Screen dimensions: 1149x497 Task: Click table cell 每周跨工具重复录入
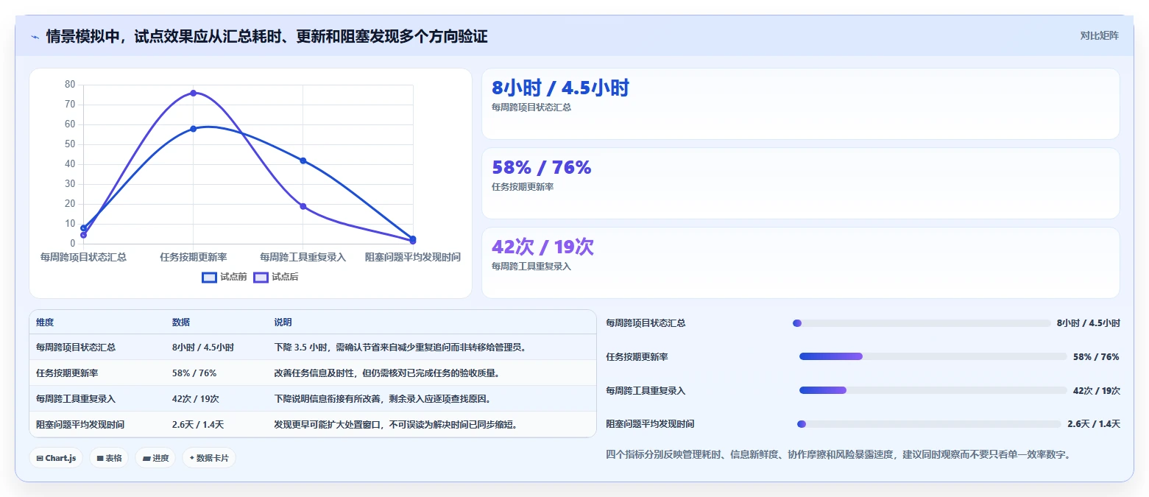click(76, 399)
